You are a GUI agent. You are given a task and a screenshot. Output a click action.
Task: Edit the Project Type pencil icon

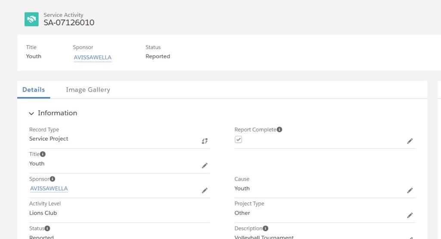click(x=410, y=215)
